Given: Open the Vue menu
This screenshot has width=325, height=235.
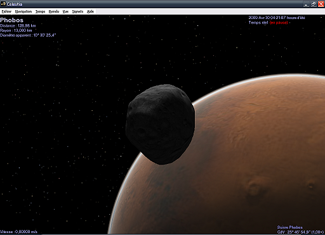Looking at the screenshot, I should (65, 11).
